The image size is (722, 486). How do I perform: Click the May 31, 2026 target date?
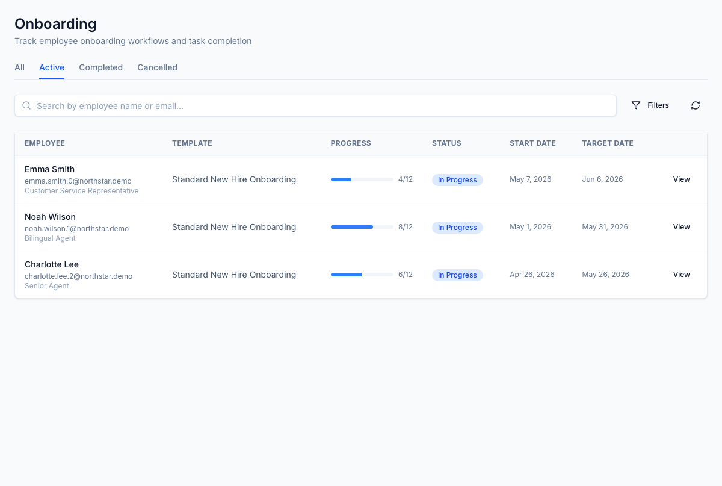pyautogui.click(x=605, y=227)
